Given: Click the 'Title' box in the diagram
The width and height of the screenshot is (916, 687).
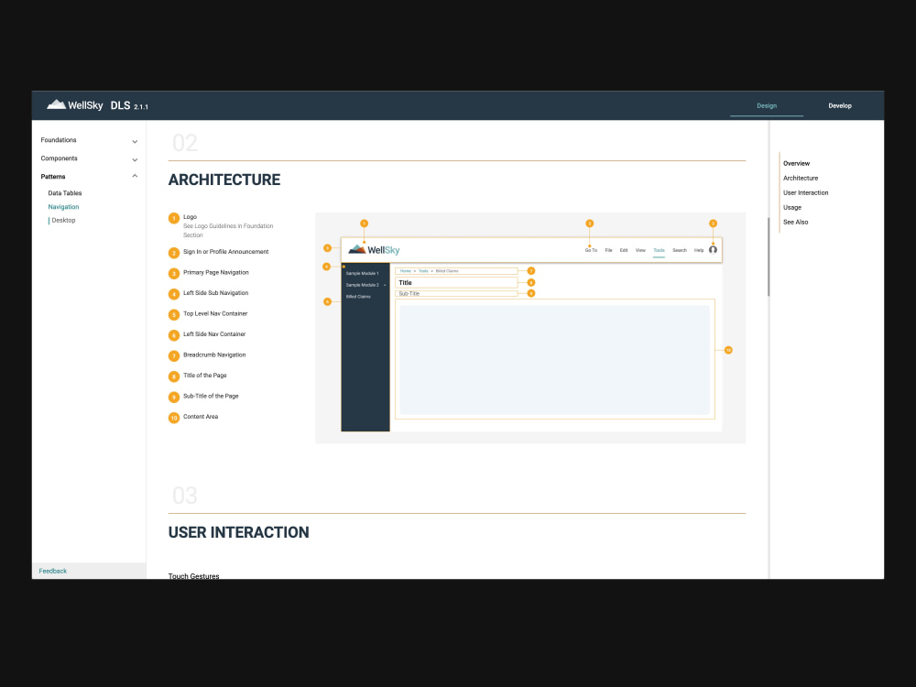Looking at the screenshot, I should tap(456, 283).
